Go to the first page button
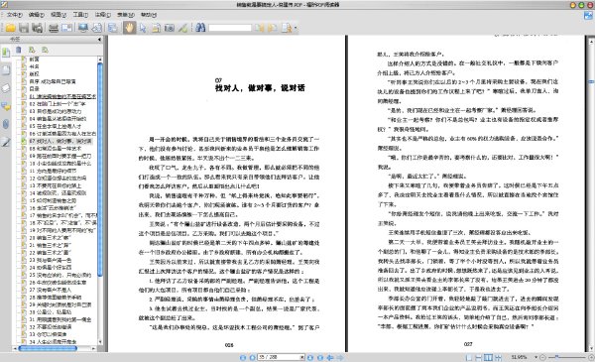The image size is (595, 362). click(x=243, y=357)
